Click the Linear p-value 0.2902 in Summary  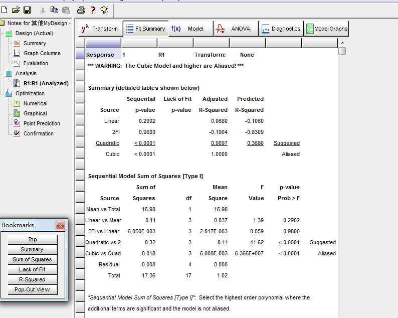click(147, 121)
